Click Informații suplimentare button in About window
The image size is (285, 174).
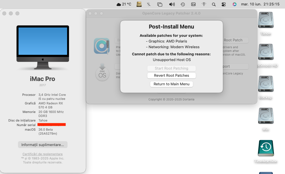43,145
